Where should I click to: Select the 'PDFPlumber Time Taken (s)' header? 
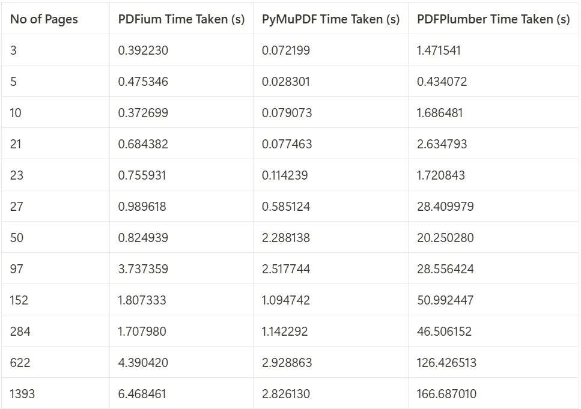tap(493, 19)
